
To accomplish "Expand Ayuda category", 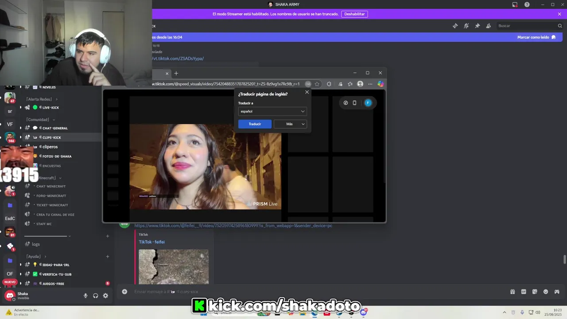I will point(35,257).
